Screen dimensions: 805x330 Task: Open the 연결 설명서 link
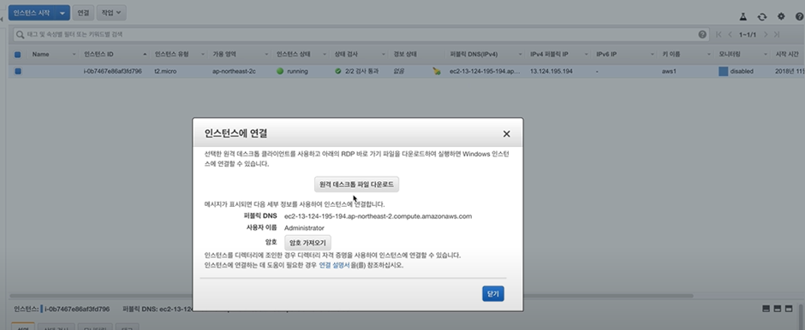pos(334,265)
